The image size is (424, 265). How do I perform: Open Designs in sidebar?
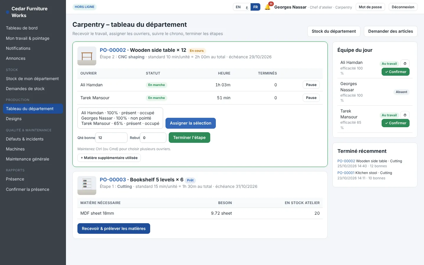click(x=33, y=119)
